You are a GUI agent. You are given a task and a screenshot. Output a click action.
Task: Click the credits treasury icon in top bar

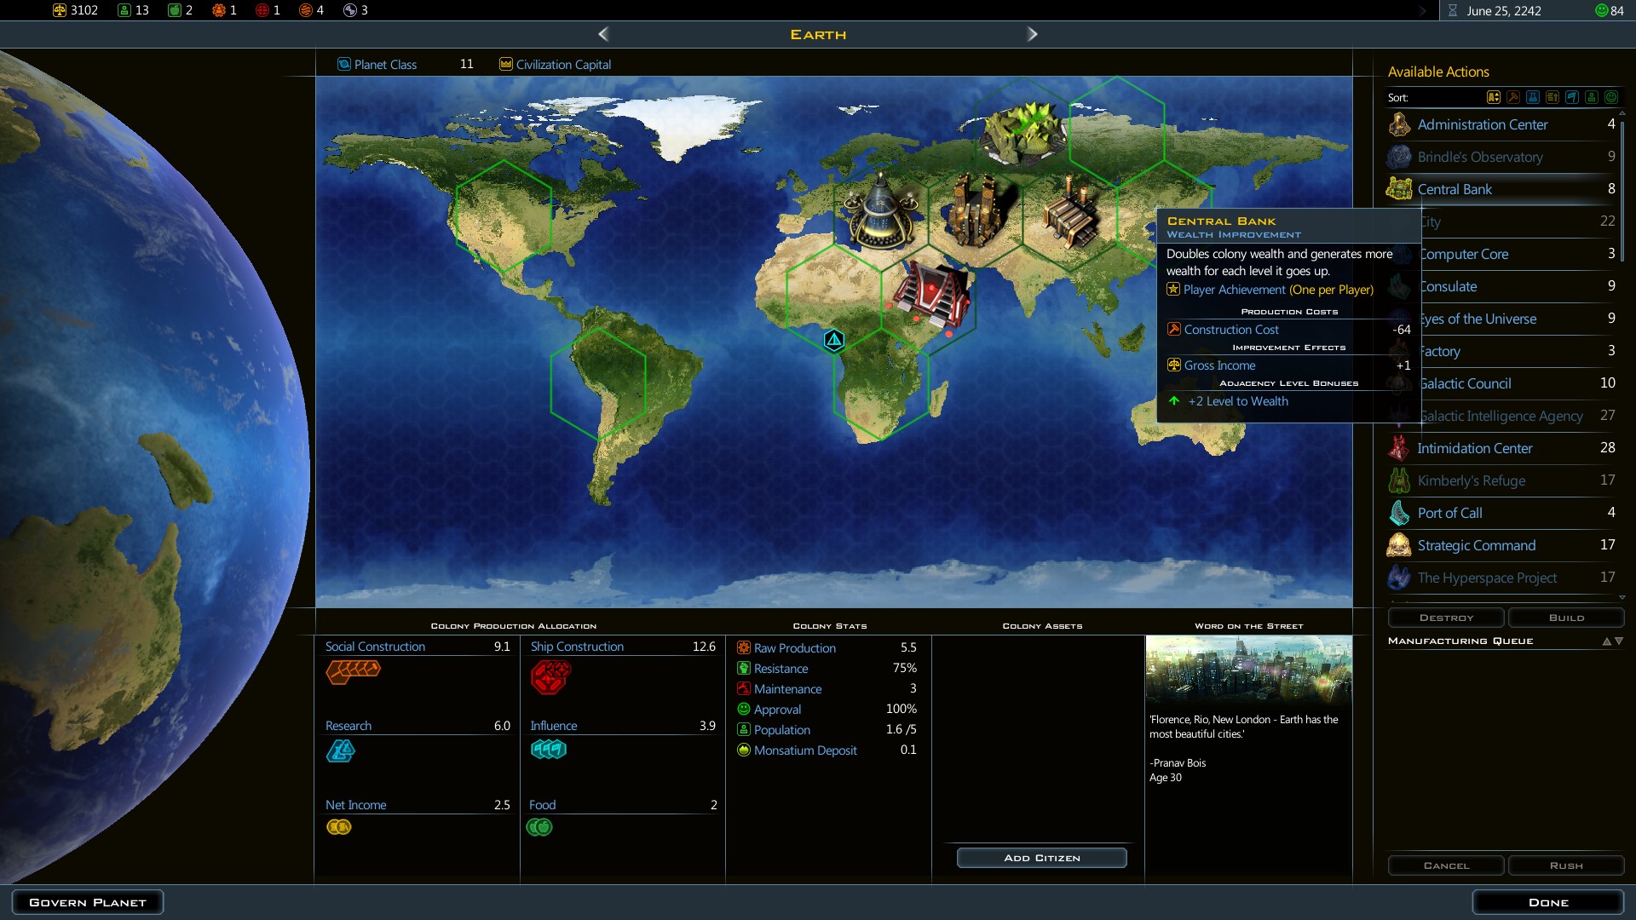60,10
